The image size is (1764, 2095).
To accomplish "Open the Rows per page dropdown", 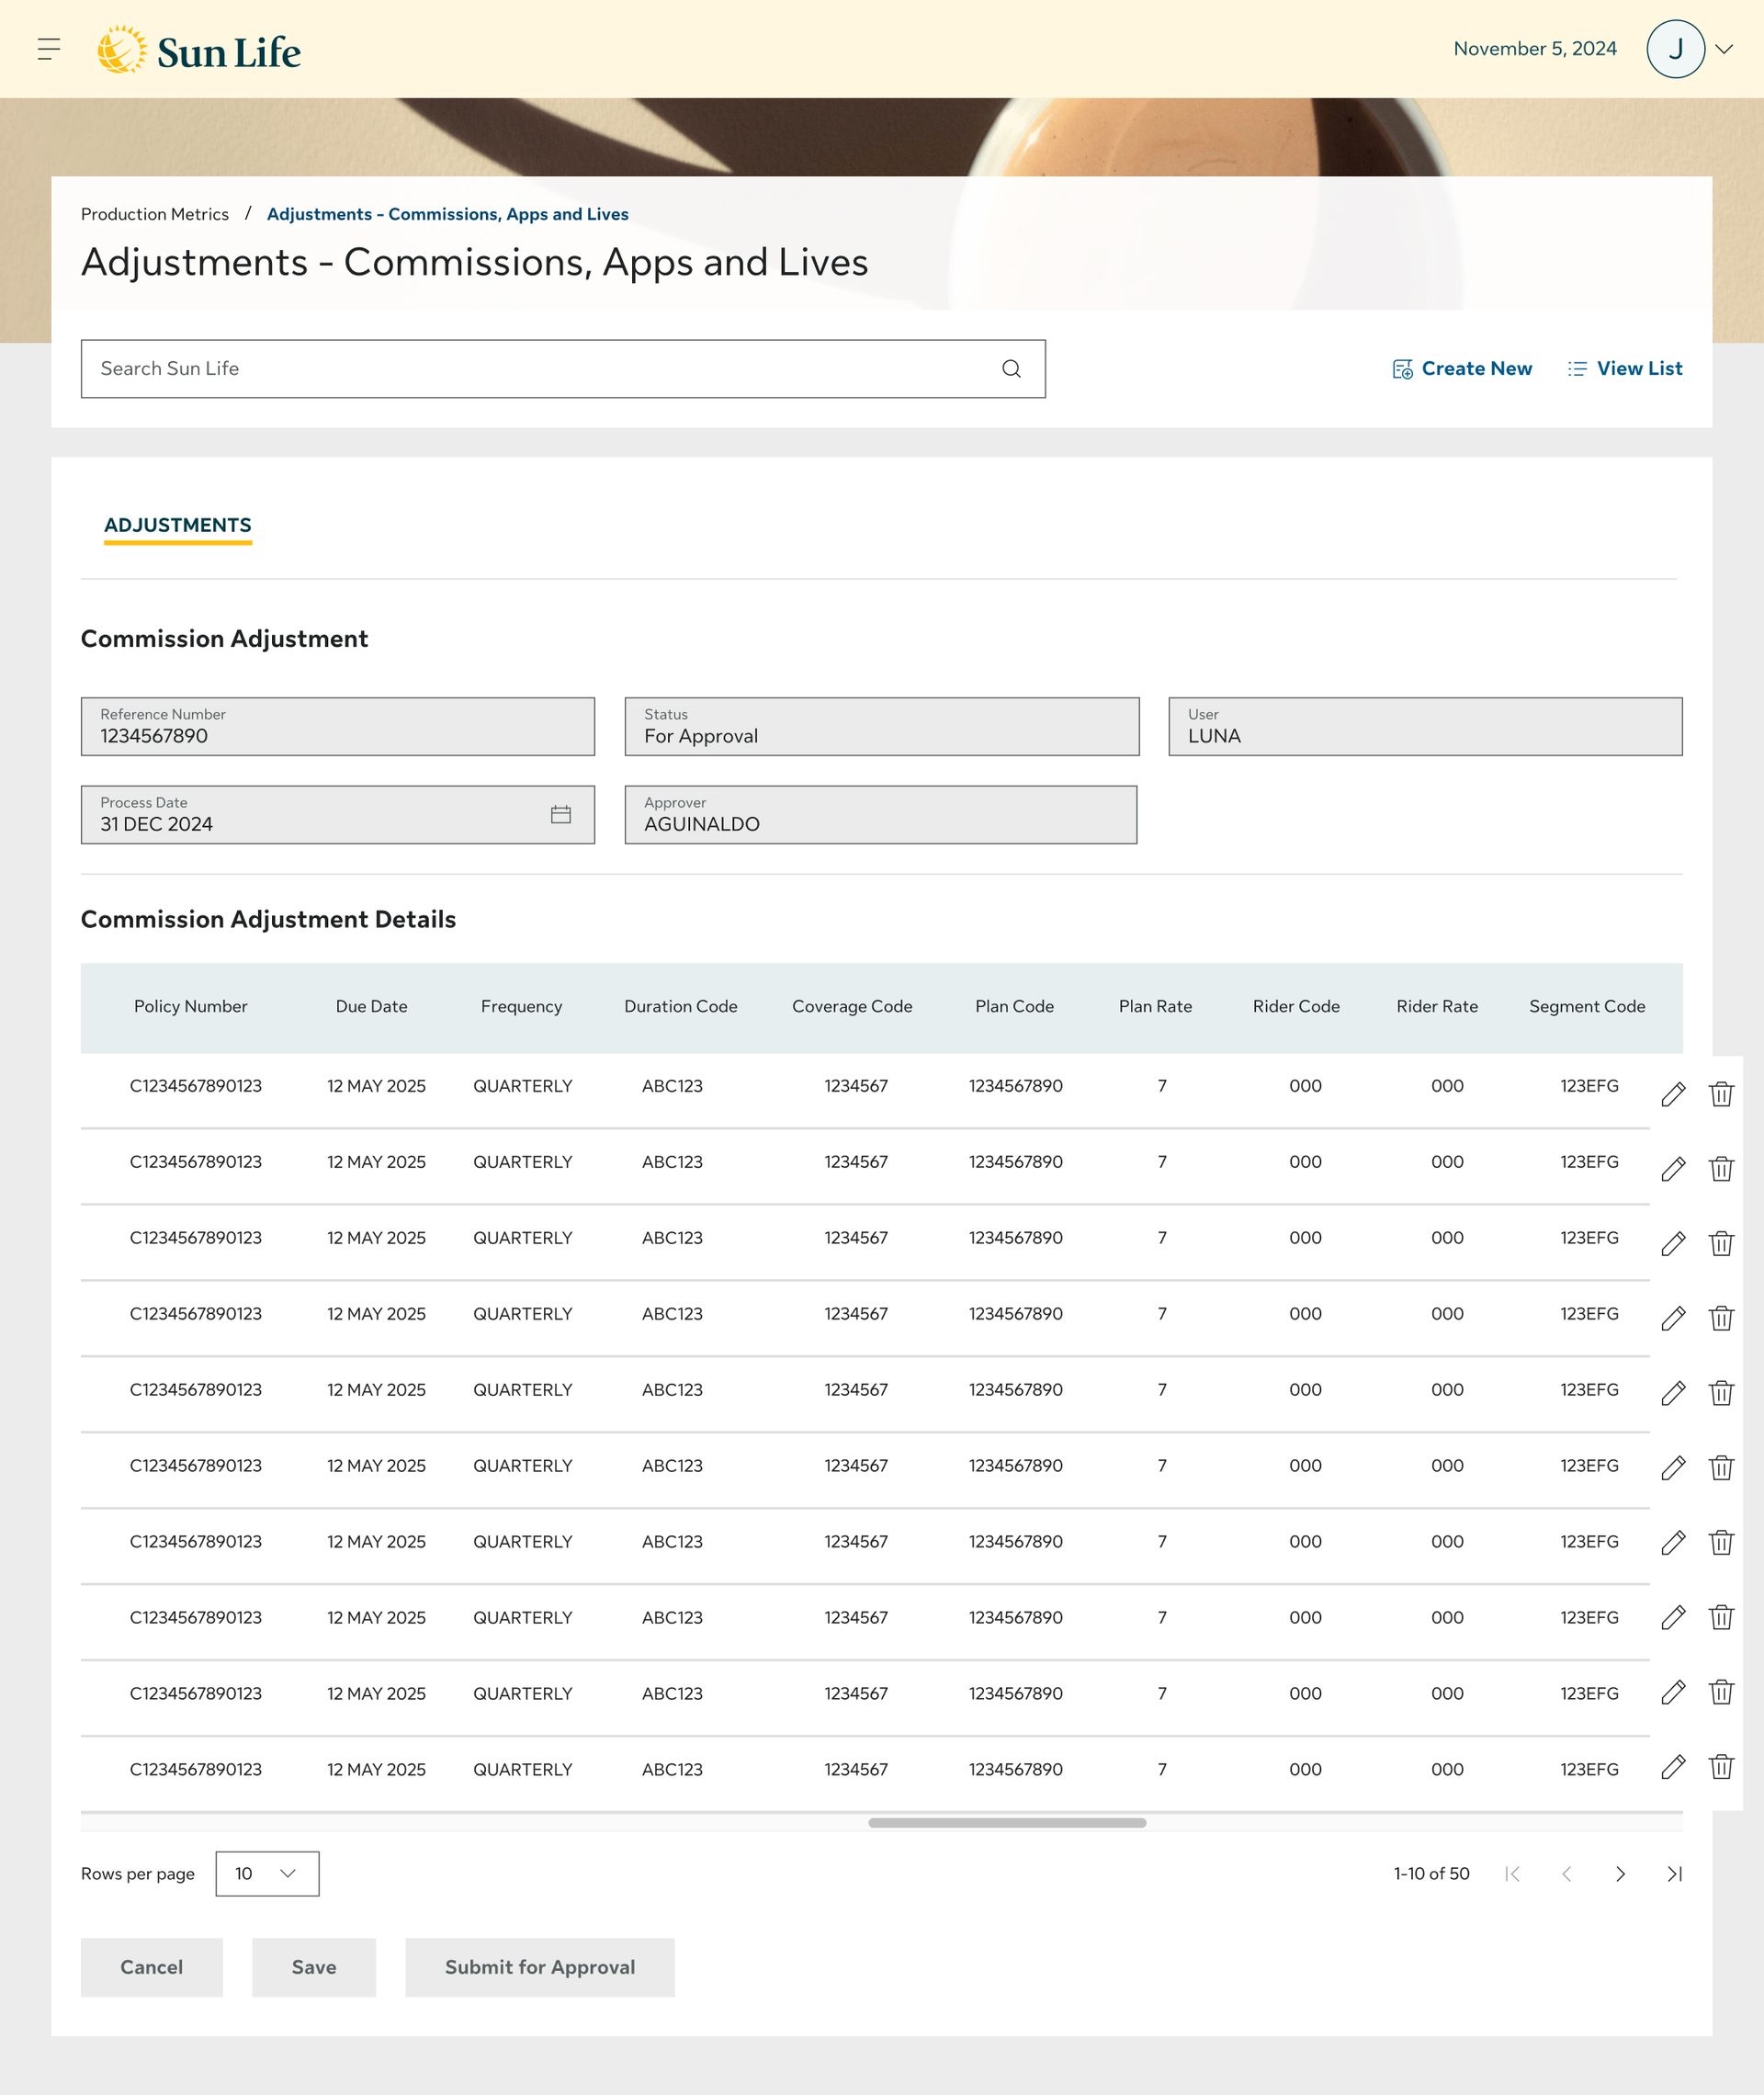I will (267, 1874).
